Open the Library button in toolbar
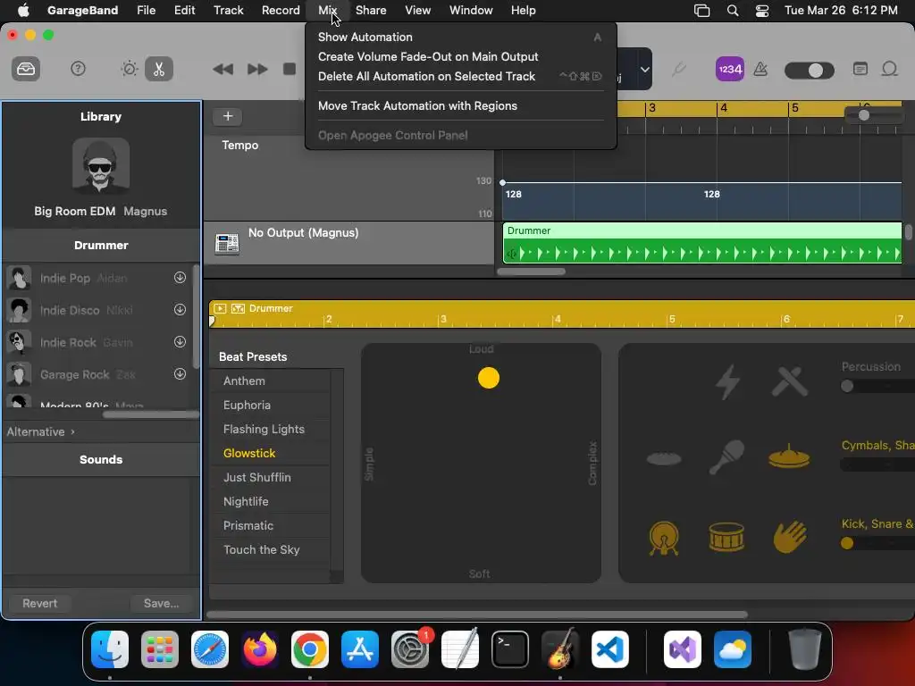This screenshot has width=915, height=686. [x=26, y=69]
